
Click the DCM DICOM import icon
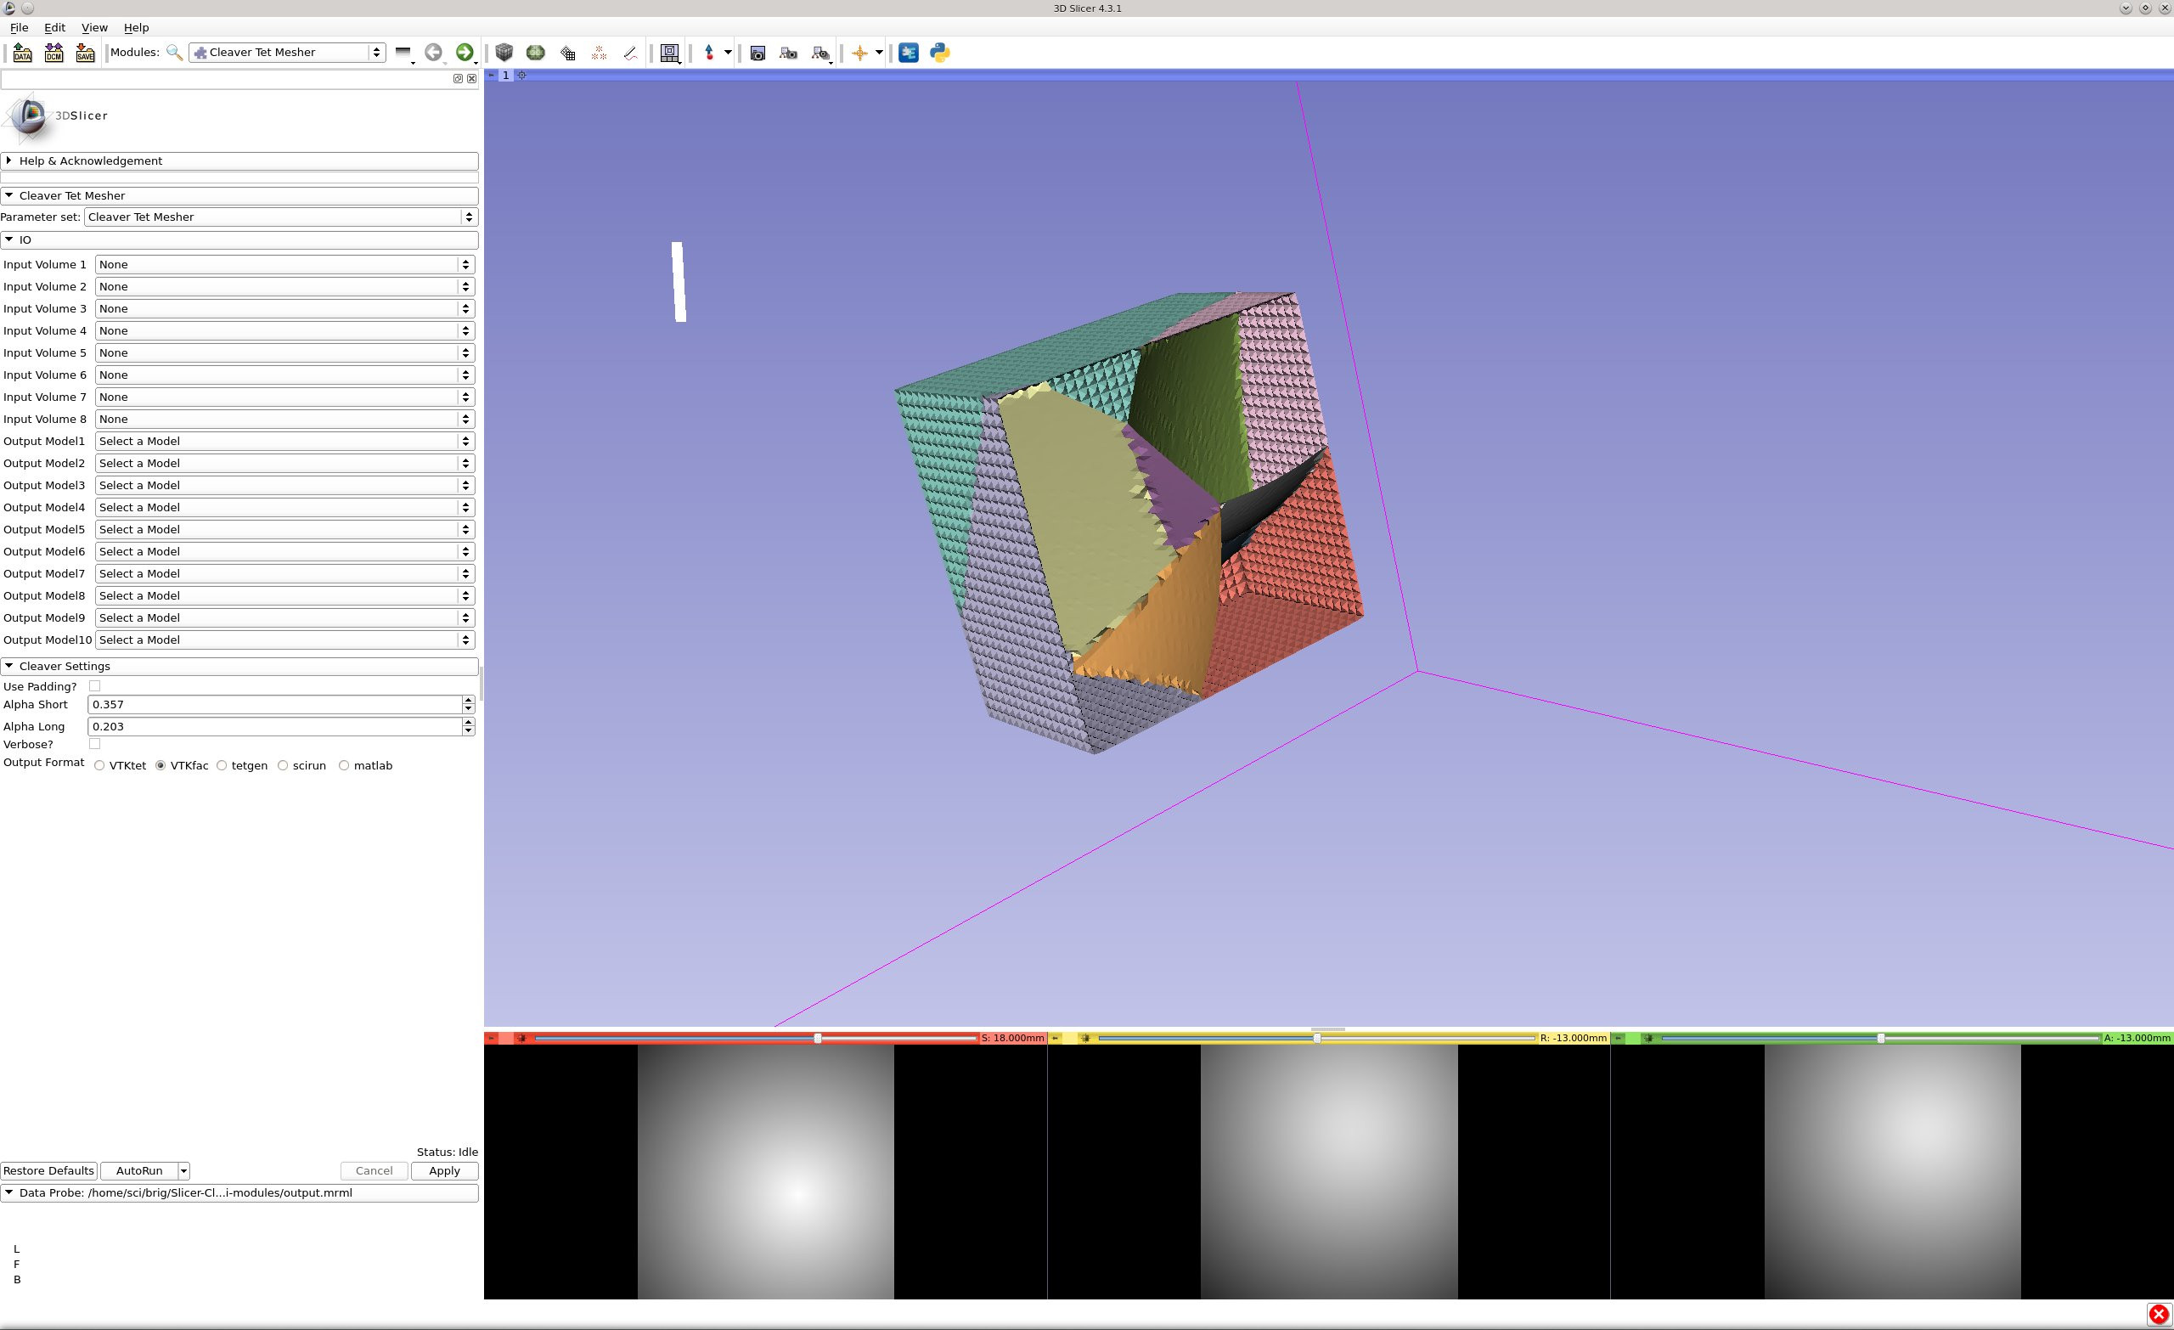click(54, 53)
